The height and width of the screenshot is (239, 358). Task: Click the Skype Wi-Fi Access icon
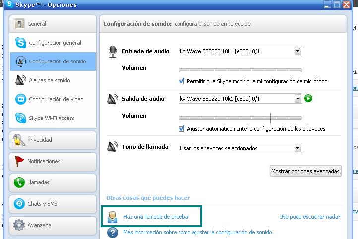[20, 118]
